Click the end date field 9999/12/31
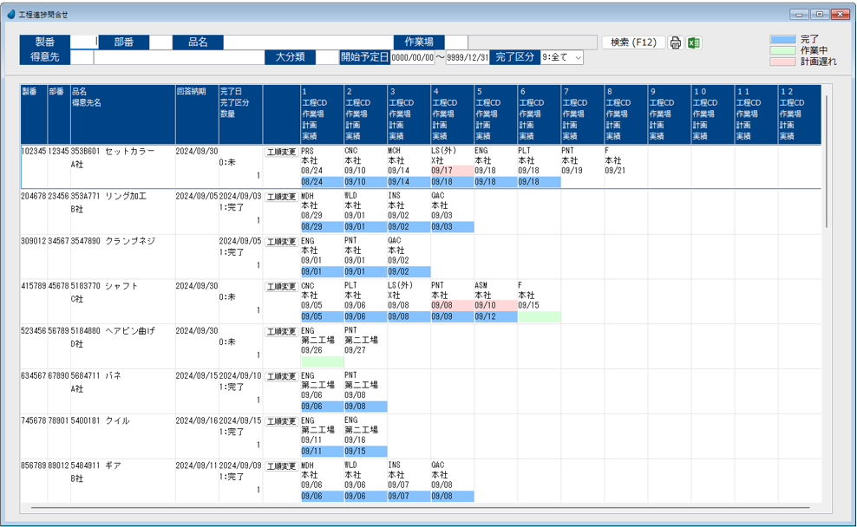 click(x=468, y=58)
